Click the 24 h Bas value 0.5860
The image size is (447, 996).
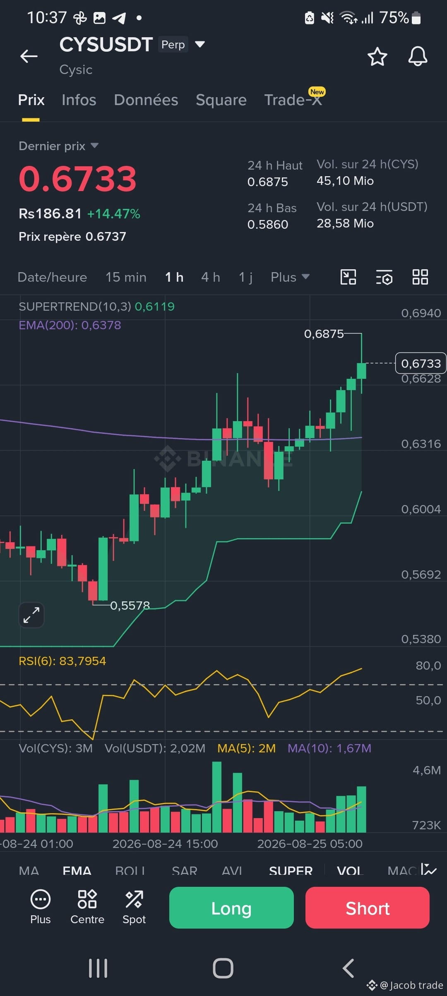(x=267, y=225)
